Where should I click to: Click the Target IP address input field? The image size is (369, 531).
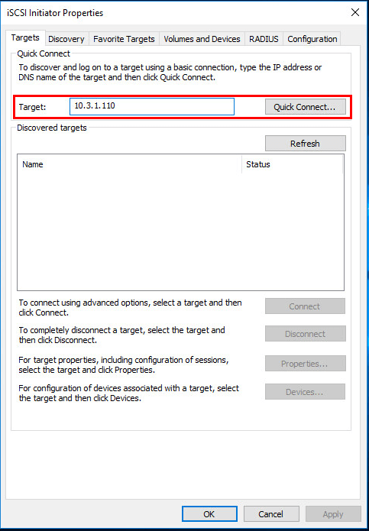pyautogui.click(x=152, y=107)
